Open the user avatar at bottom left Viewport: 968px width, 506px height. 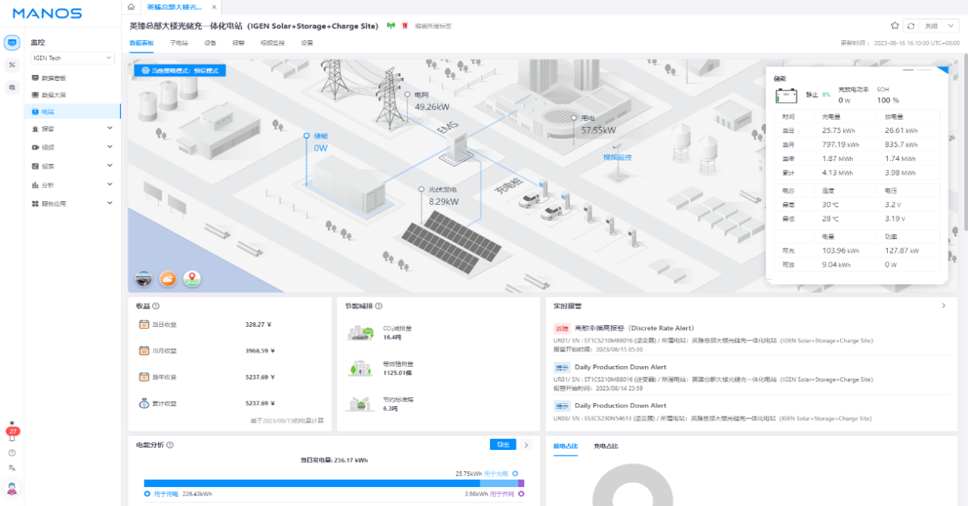[x=12, y=488]
